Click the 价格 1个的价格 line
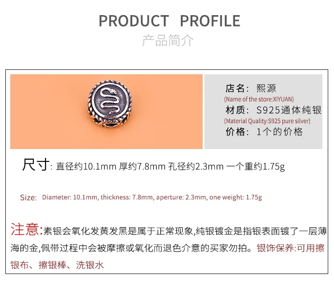 coord(264,132)
